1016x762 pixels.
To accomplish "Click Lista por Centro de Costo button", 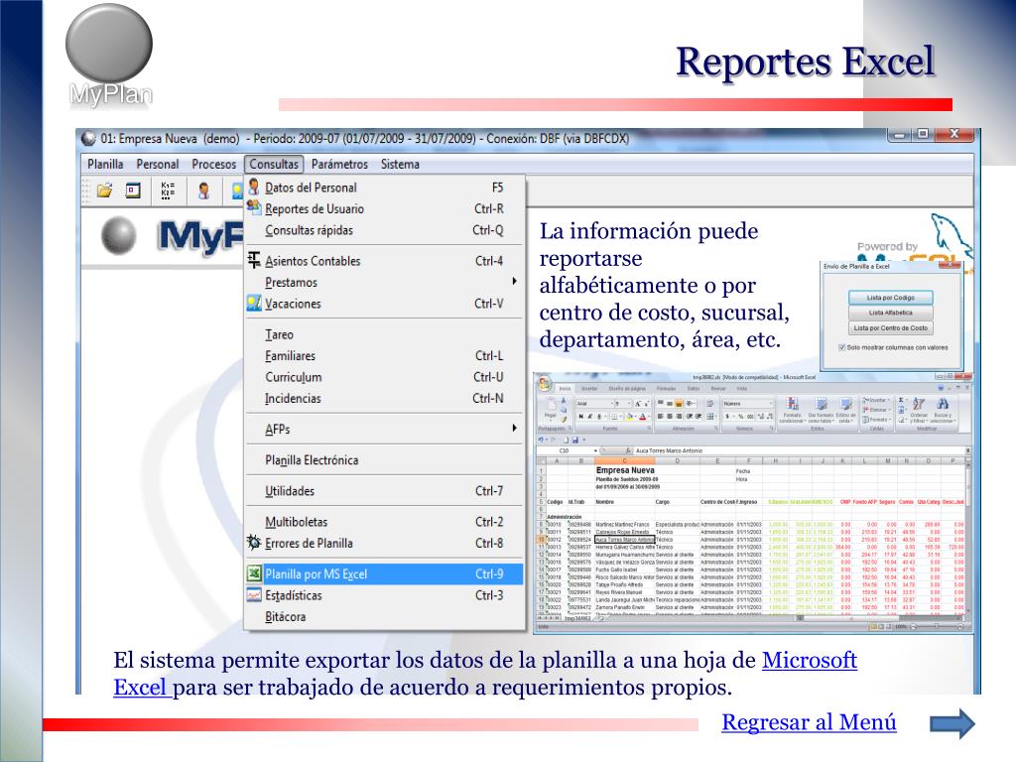I will 890,327.
